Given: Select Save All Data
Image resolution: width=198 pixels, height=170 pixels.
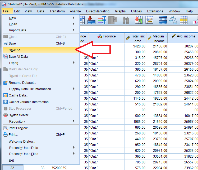Looking at the screenshot, I should [41, 57].
